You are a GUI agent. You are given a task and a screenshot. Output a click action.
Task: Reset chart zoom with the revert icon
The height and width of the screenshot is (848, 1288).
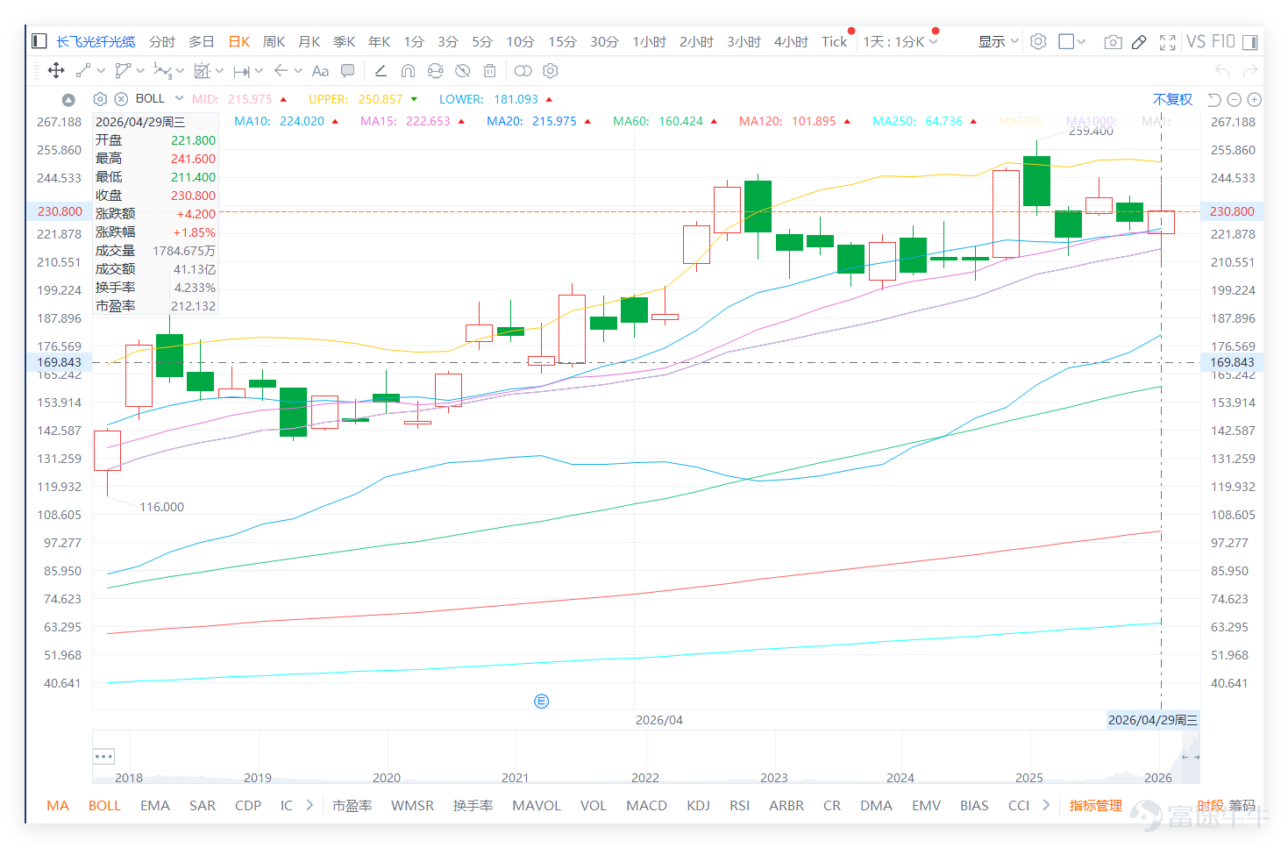pos(1214,99)
